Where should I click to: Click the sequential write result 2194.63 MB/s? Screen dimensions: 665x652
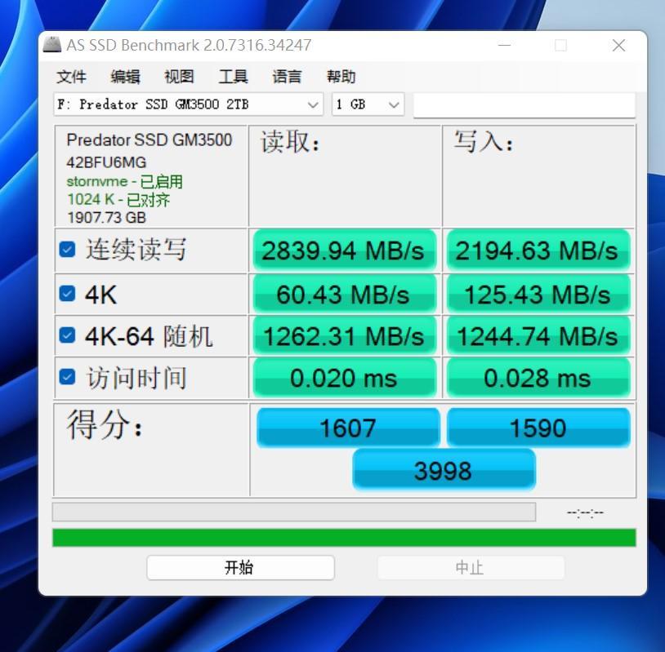click(x=538, y=250)
